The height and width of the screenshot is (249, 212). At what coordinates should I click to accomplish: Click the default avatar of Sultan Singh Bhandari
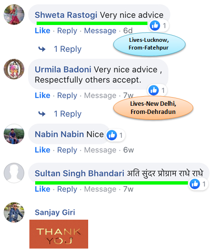[14, 173]
